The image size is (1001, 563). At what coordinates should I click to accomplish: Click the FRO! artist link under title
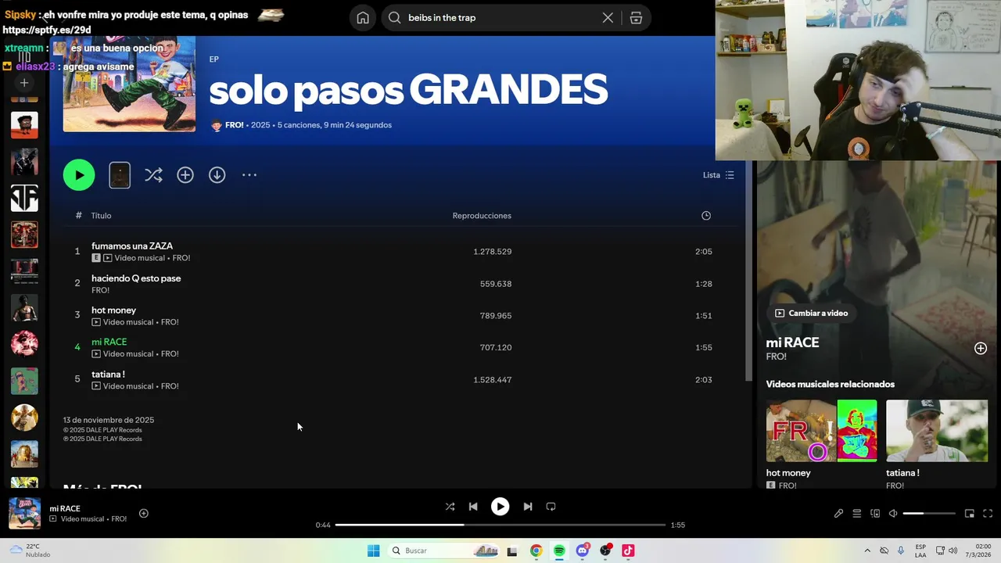pyautogui.click(x=235, y=125)
